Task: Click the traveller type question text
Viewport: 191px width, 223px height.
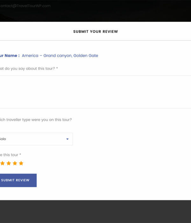Action: pyautogui.click(x=36, y=120)
